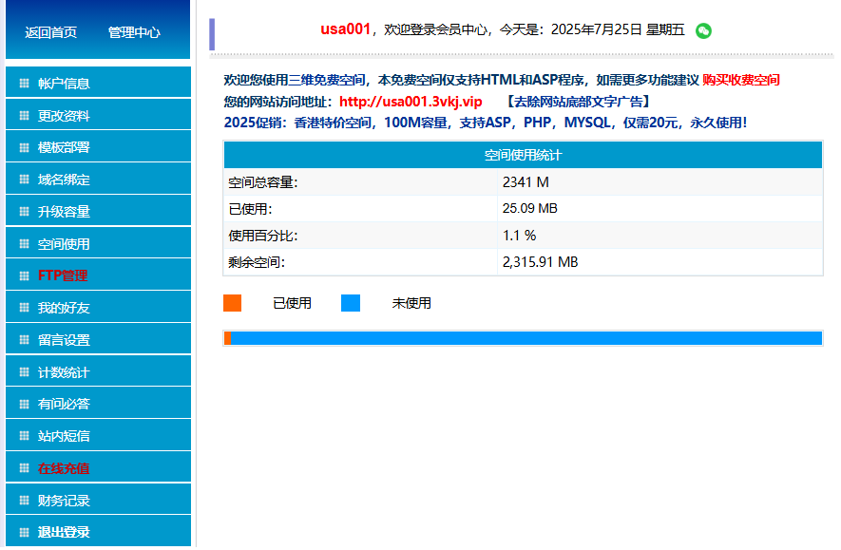
Task: Click the 空间使用统计 table header
Action: (523, 155)
